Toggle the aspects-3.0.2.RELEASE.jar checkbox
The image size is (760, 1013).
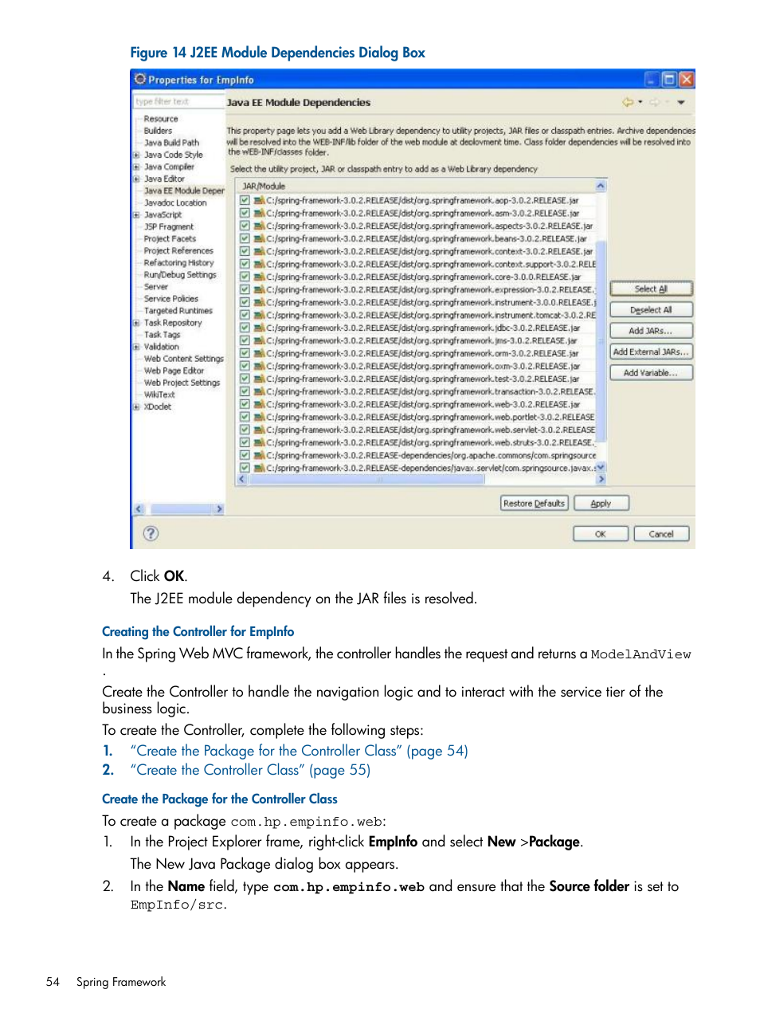[x=245, y=226]
